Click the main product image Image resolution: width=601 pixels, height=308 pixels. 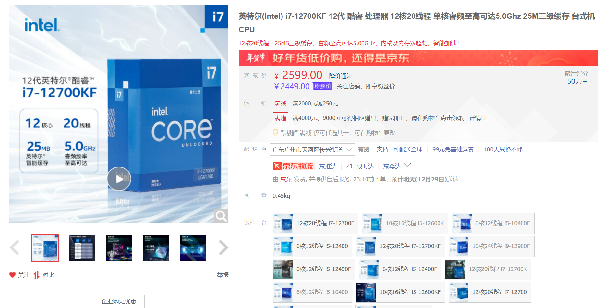[119, 114]
